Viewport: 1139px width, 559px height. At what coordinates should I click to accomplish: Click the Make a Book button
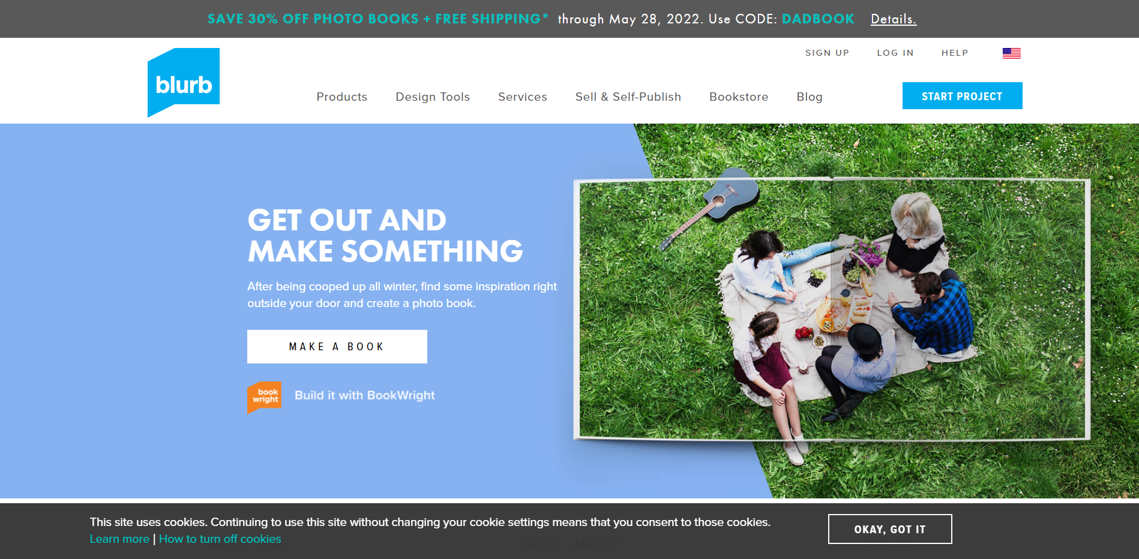(x=337, y=347)
